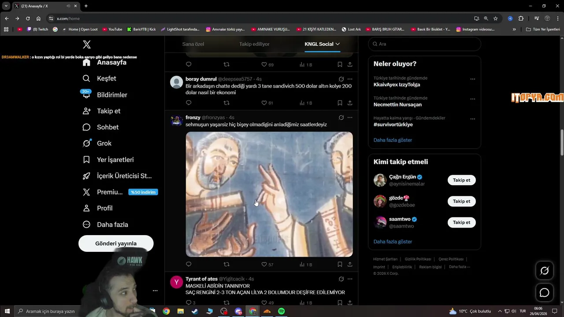Open more options on boray dumrul's post
The height and width of the screenshot is (317, 564).
pos(350,79)
